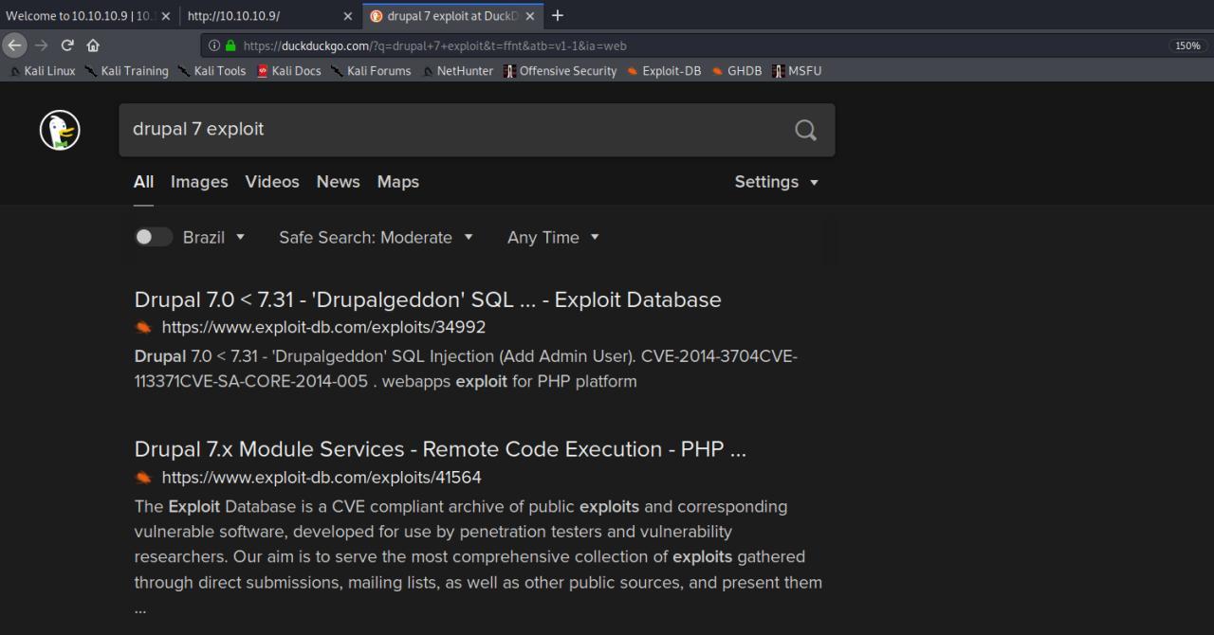This screenshot has height=635, width=1214.
Task: Select the All results tab
Action: 143,182
